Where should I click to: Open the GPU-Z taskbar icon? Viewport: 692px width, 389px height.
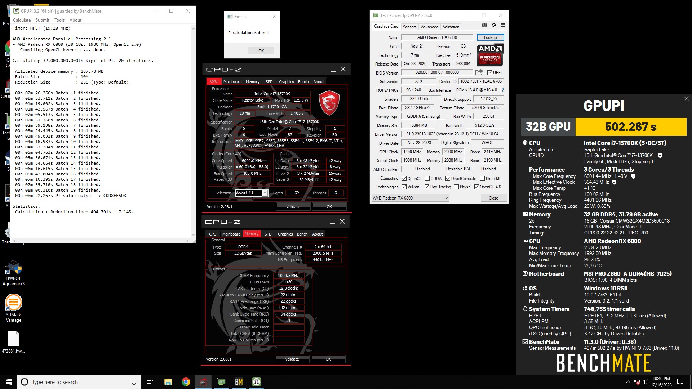(221, 382)
